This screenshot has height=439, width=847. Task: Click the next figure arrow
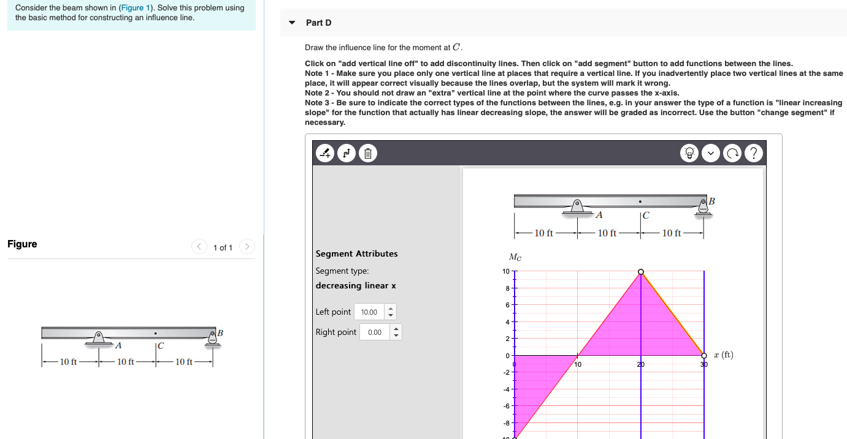coord(247,246)
